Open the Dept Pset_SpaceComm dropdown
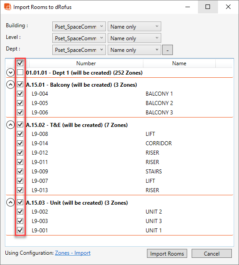 [x=79, y=50]
